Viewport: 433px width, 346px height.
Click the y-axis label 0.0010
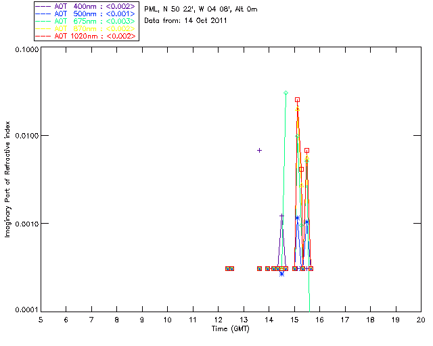(x=26, y=224)
